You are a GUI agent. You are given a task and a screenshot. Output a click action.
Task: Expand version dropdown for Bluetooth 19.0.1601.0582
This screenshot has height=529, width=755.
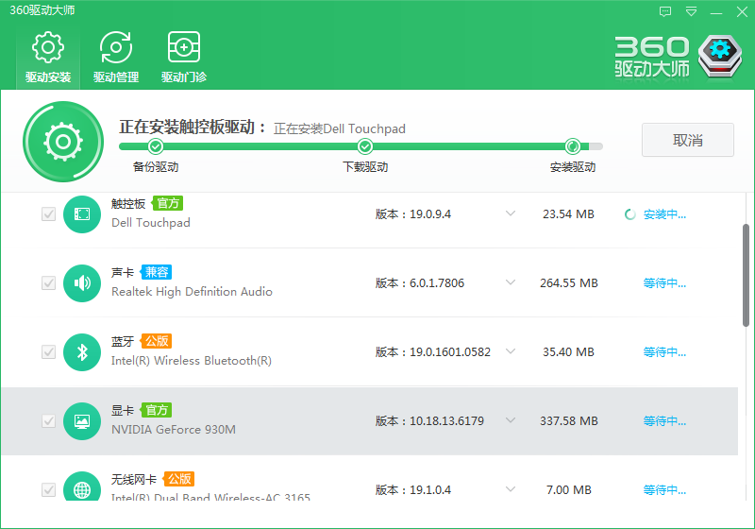(511, 351)
